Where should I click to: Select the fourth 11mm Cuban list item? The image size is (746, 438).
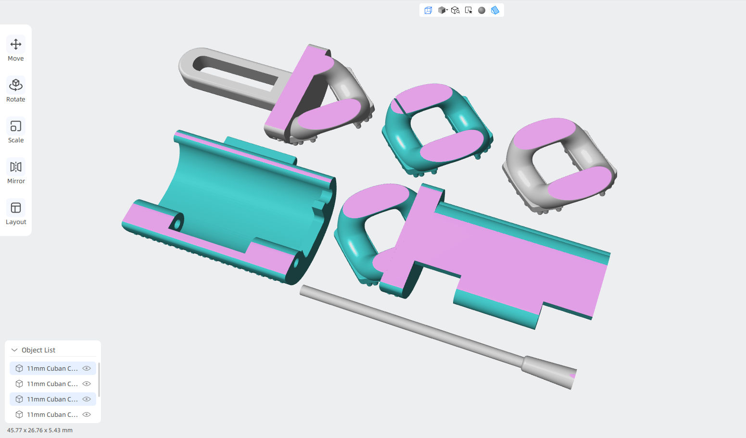tap(53, 414)
